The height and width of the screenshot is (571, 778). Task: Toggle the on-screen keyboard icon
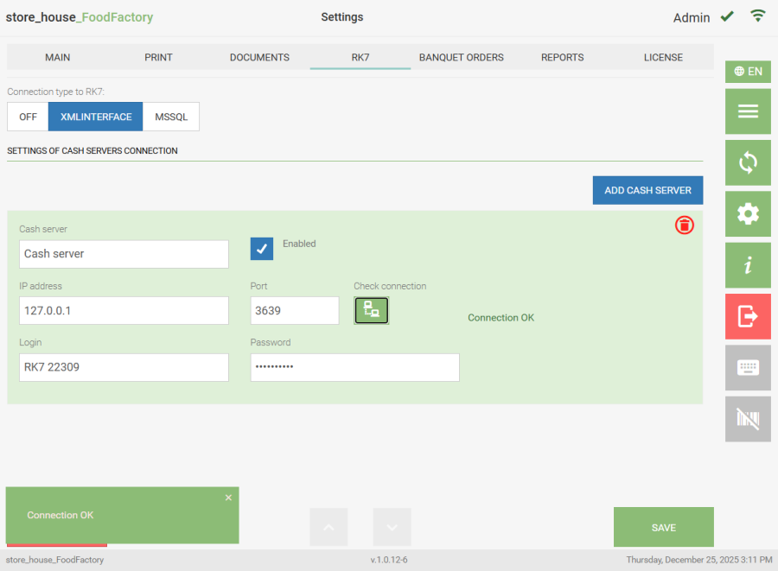click(748, 368)
